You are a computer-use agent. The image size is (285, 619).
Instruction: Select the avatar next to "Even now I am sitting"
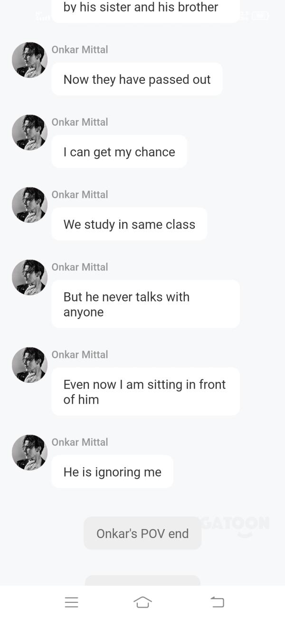[29, 365]
